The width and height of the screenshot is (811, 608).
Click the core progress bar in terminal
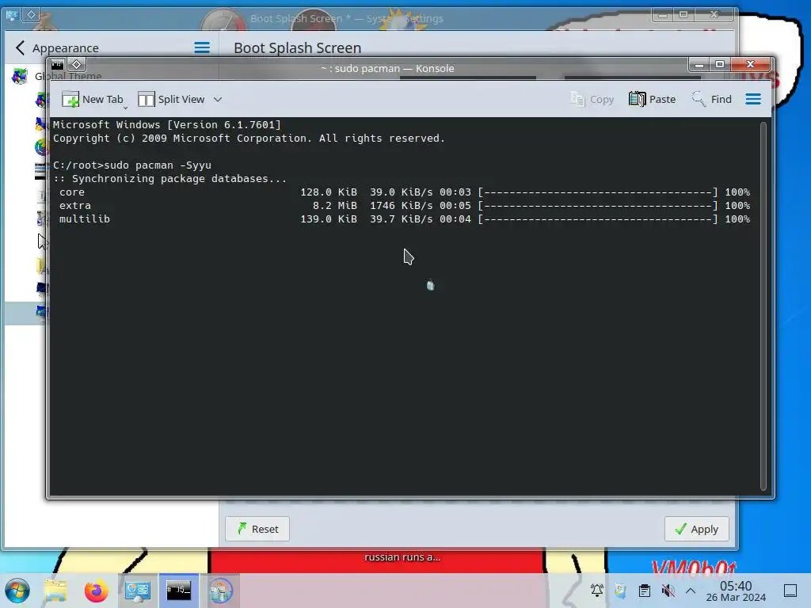pos(598,192)
